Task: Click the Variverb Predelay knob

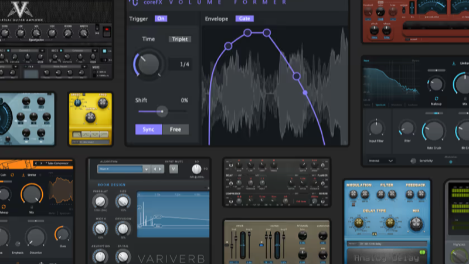Action: pos(100,201)
